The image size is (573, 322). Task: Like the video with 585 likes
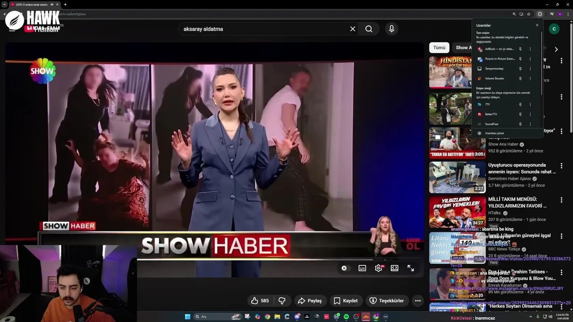click(x=260, y=301)
